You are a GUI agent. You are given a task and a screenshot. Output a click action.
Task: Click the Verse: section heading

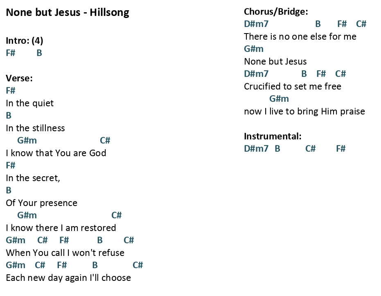pyautogui.click(x=19, y=78)
